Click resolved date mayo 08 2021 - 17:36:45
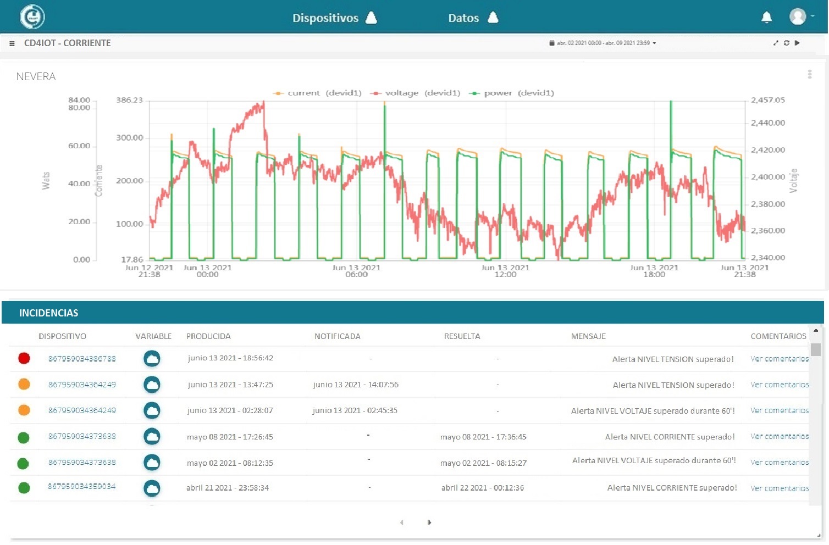 (483, 437)
